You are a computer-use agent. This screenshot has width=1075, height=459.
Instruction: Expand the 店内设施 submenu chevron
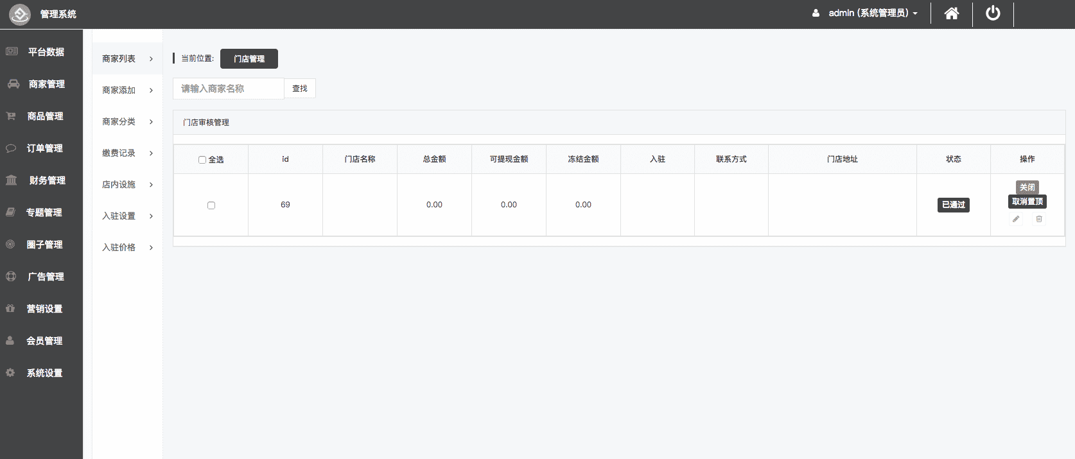pos(151,185)
